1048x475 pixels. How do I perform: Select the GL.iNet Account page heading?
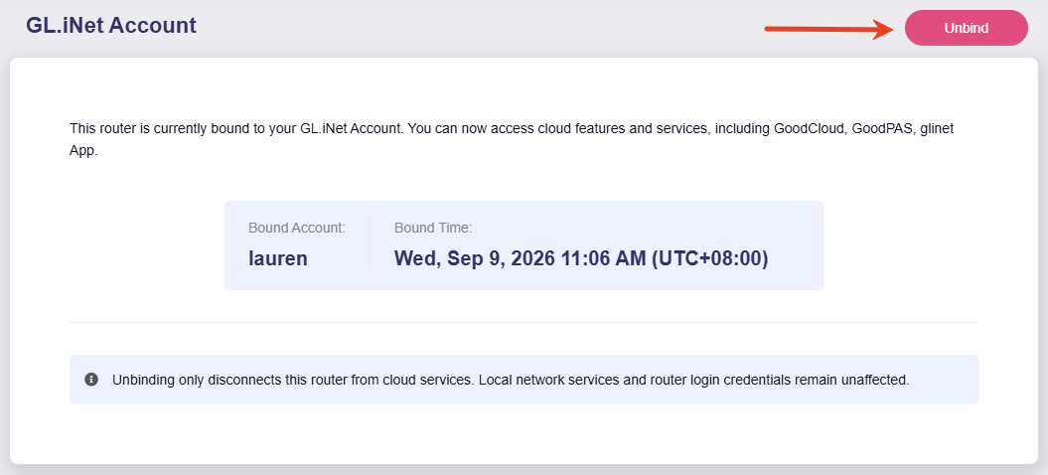[111, 26]
